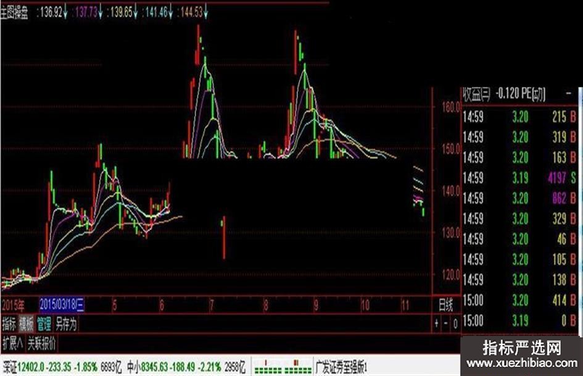Expand the 扩展 panel toggle

click(12, 343)
